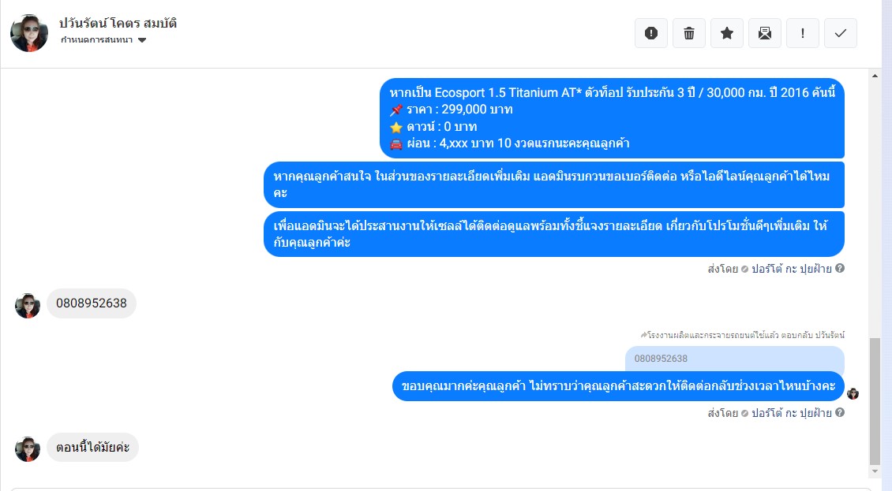This screenshot has width=892, height=491.
Task: Open profile via name ปวันรัตน์ โคตร สมบัติ
Action: 118,24
